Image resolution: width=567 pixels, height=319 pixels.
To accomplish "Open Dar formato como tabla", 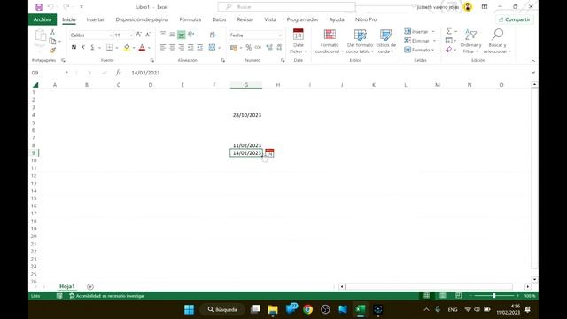I will (360, 41).
